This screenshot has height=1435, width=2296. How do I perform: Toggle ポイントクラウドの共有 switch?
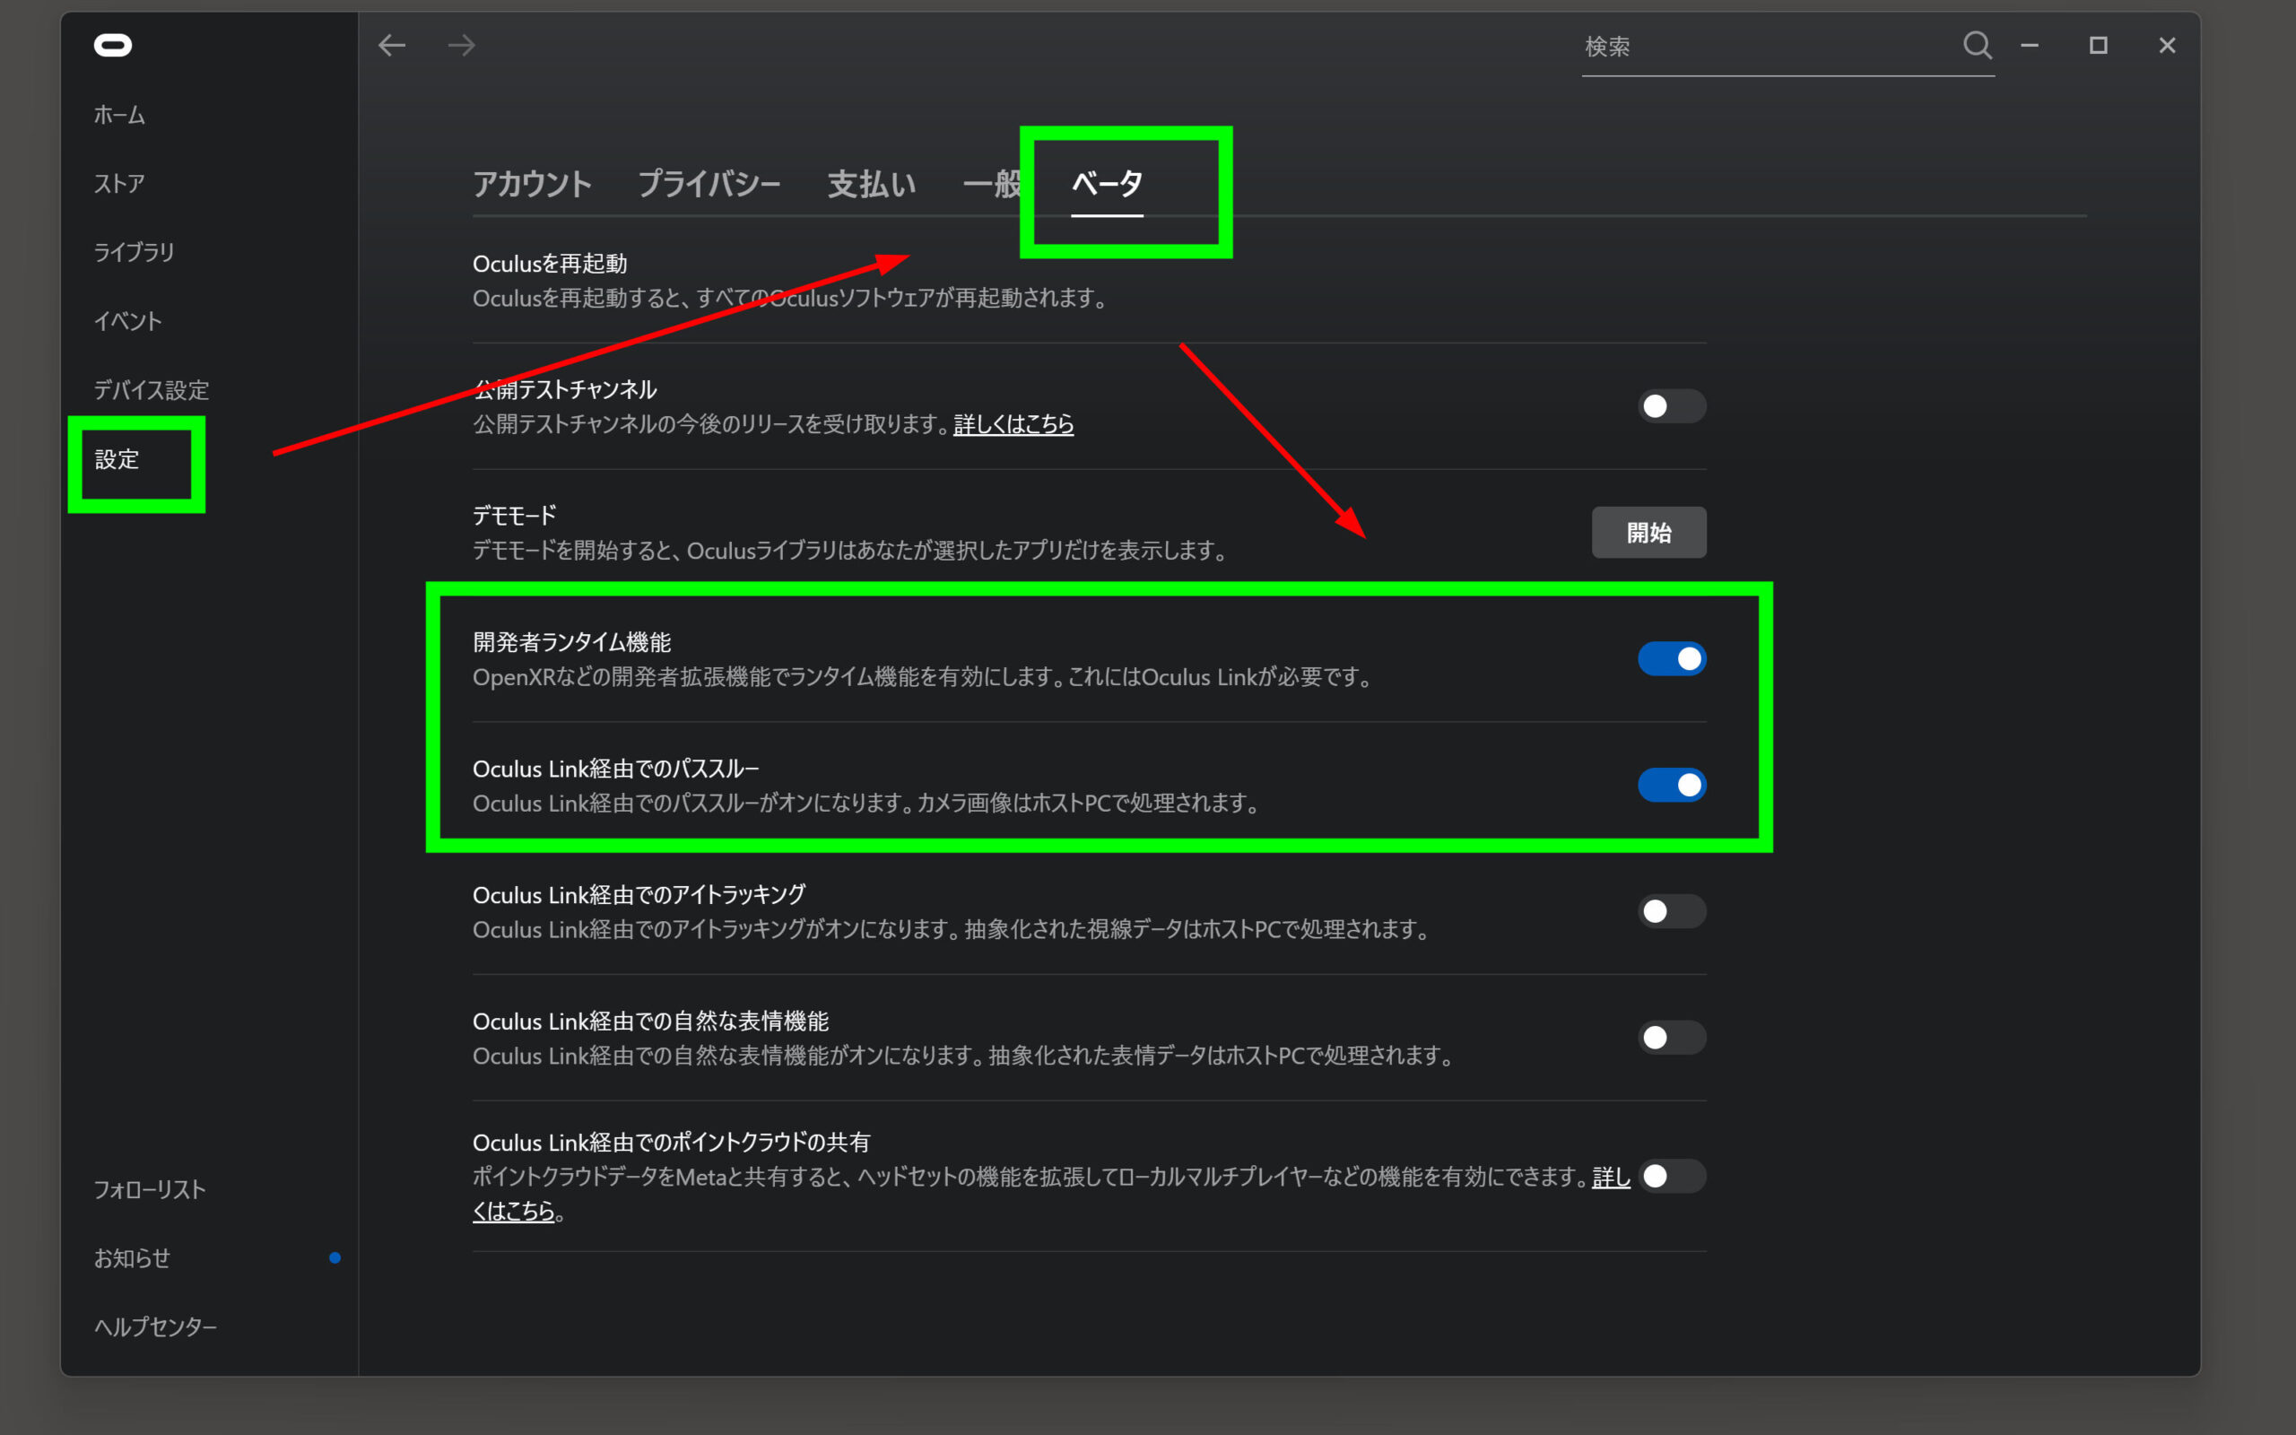[1671, 1176]
